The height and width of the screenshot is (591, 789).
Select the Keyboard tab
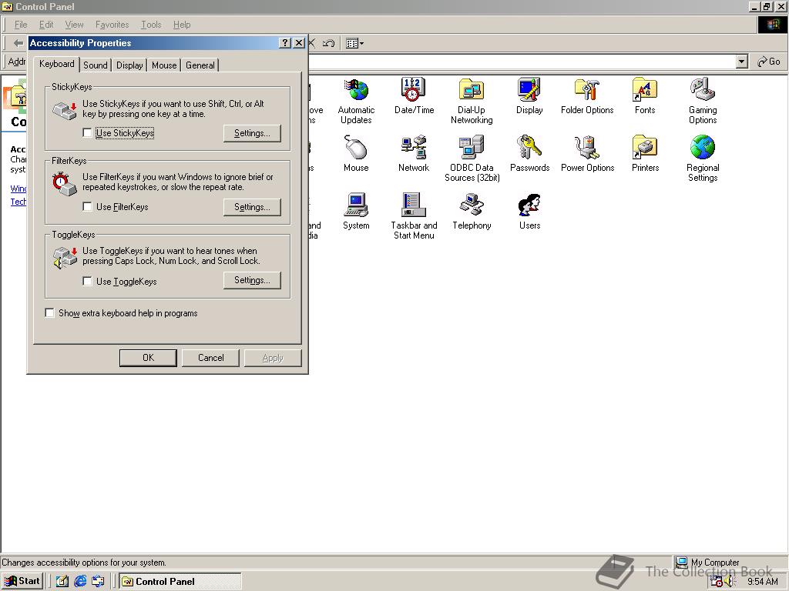click(57, 64)
